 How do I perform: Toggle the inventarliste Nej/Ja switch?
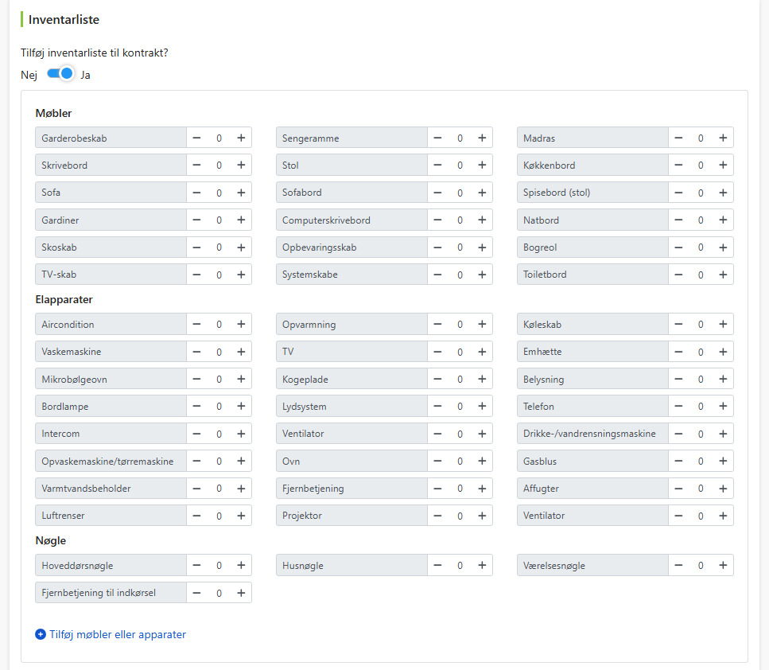(60, 74)
